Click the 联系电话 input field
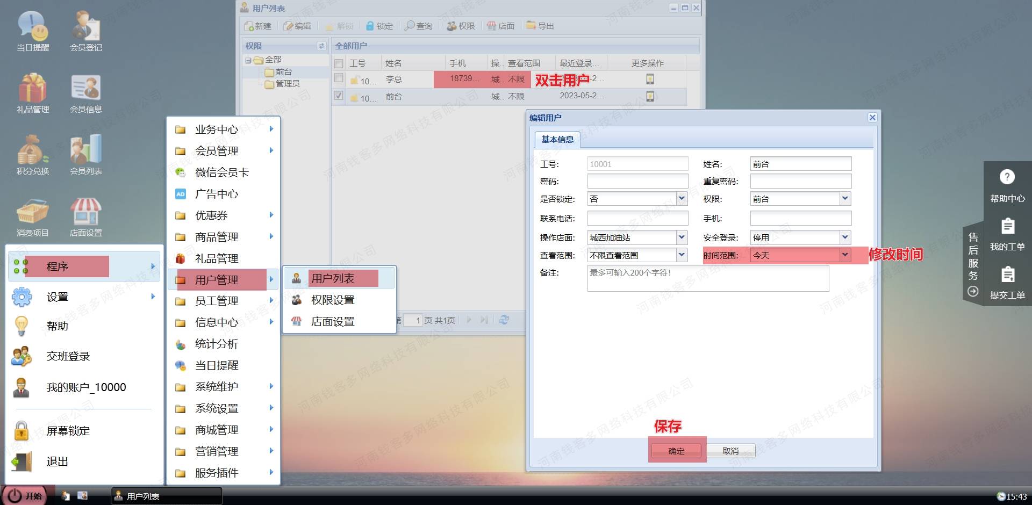This screenshot has width=1032, height=505. [x=637, y=218]
